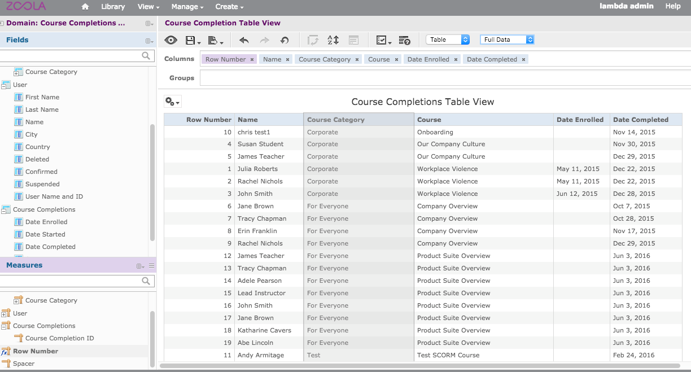The image size is (691, 372).
Task: Click the Undo arrow in the toolbar
Action: (244, 40)
